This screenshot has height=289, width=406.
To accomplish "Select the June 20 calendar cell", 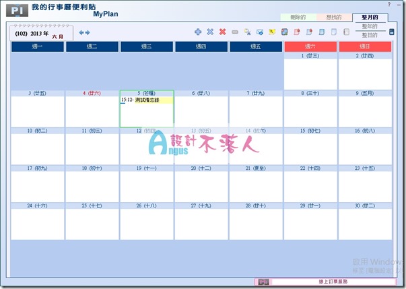I will 201,176.
